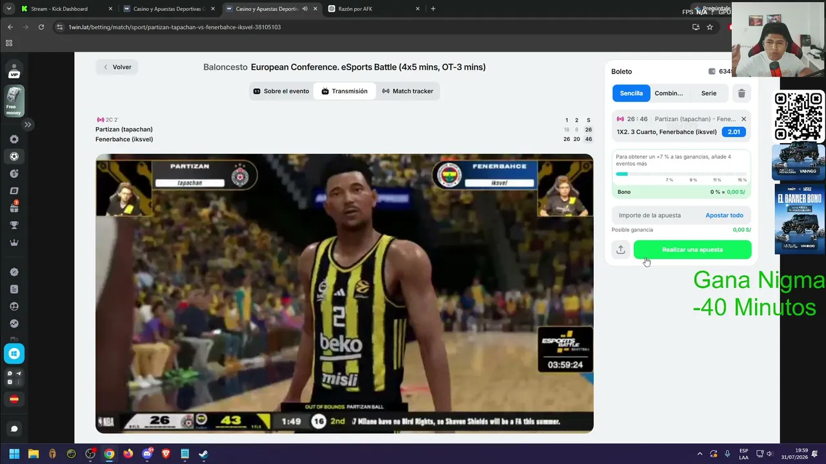Click the address bar URL
The image size is (826, 464).
175,27
